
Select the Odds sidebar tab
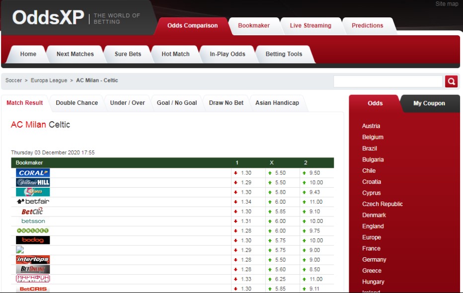click(x=375, y=103)
